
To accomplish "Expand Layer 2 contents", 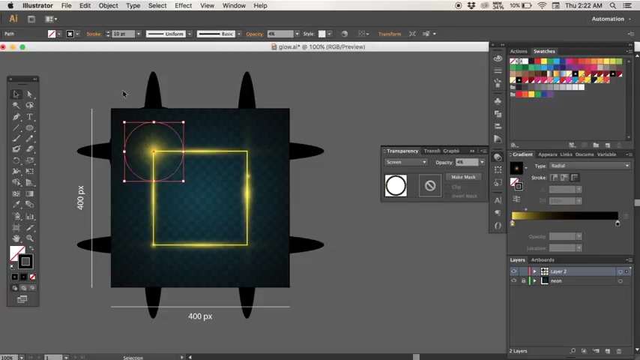I will (534, 271).
